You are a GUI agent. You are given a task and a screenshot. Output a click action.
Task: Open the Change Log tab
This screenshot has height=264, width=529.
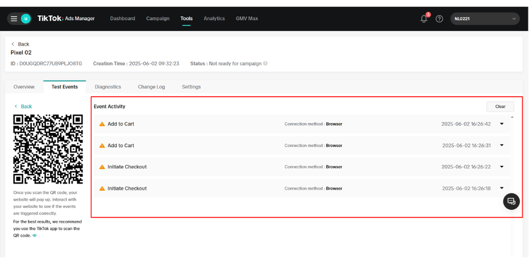click(151, 87)
